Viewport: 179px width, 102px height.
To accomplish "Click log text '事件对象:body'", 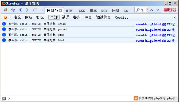I will pos(54,35).
